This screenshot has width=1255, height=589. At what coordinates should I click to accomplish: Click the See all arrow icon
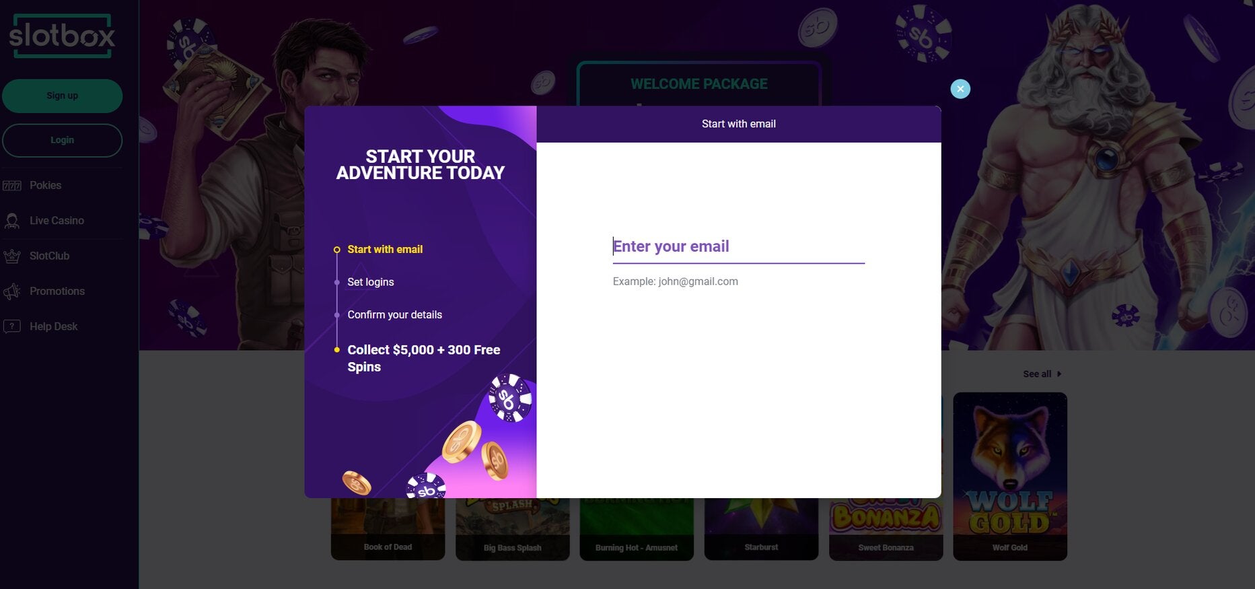point(1059,374)
